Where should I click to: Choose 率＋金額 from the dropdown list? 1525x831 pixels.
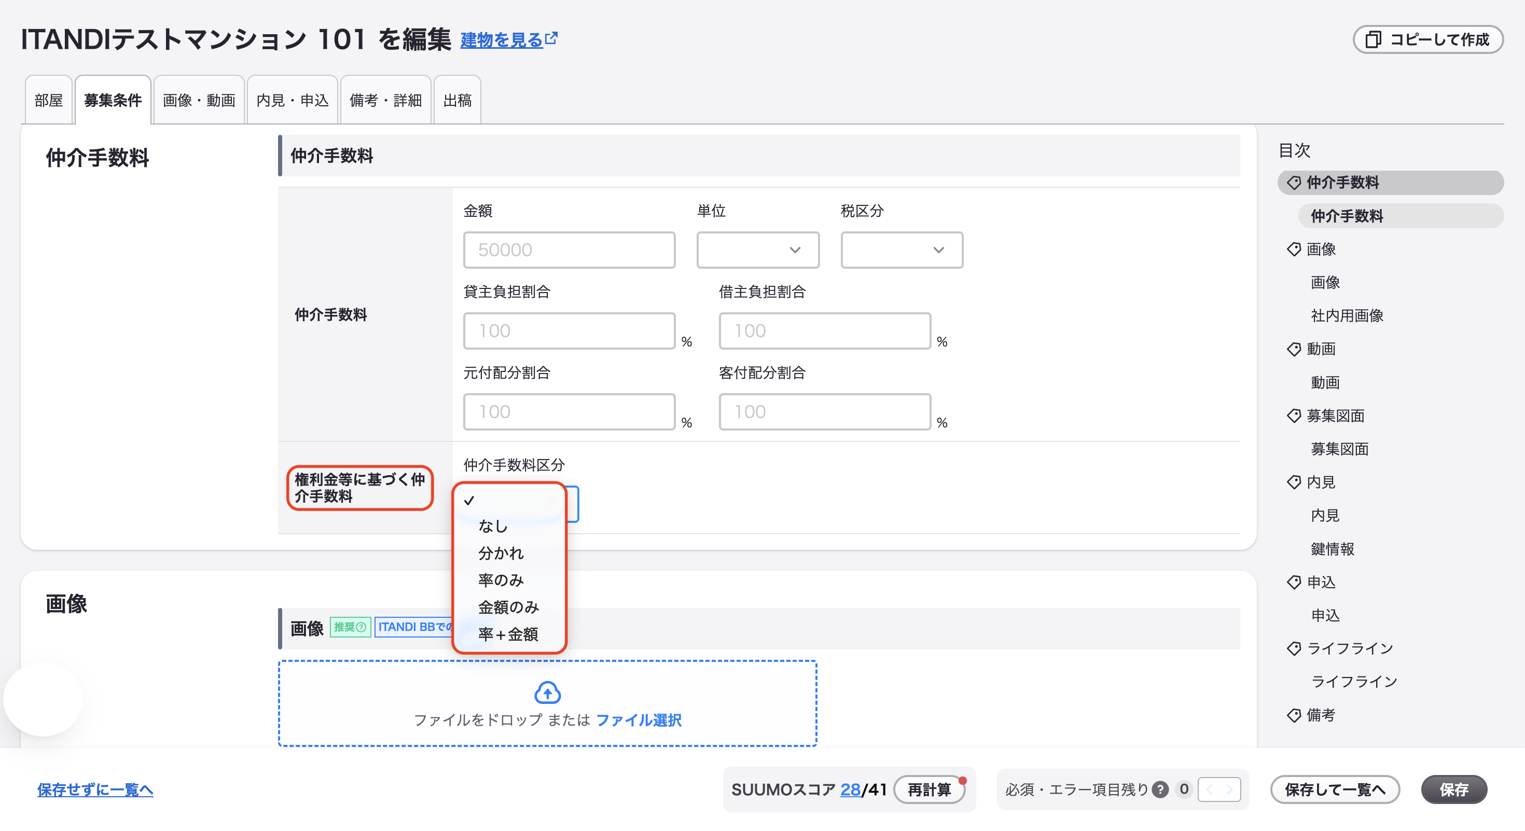(x=509, y=634)
